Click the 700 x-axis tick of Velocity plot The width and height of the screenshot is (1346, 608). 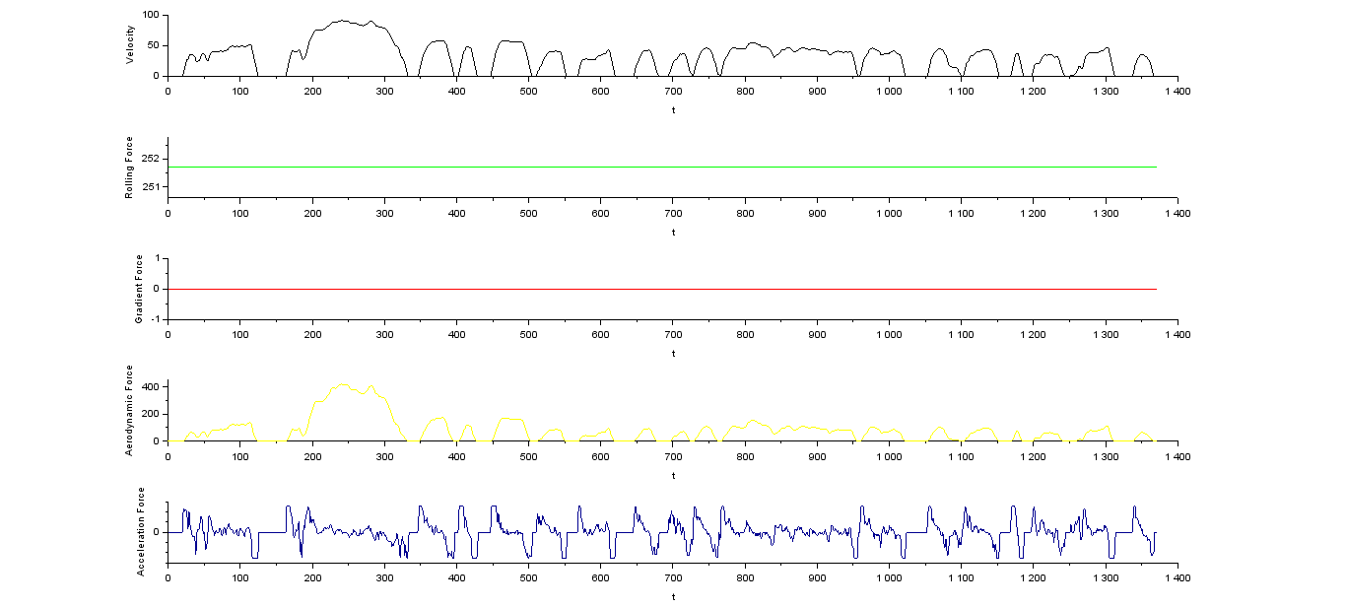point(673,91)
